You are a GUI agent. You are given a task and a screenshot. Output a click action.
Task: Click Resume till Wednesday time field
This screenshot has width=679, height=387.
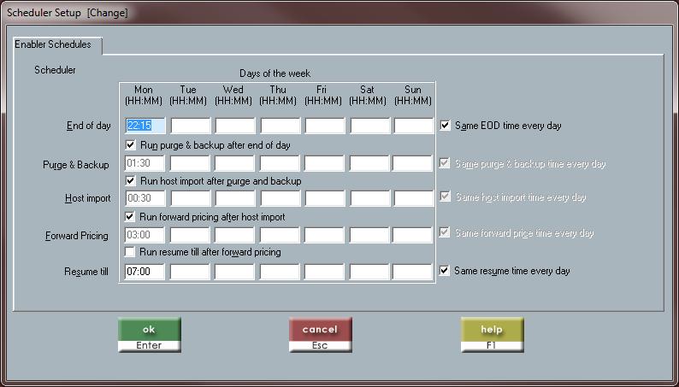tap(234, 272)
